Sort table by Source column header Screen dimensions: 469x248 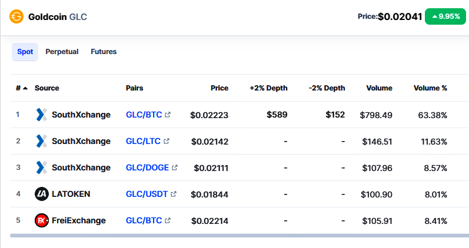pos(47,88)
